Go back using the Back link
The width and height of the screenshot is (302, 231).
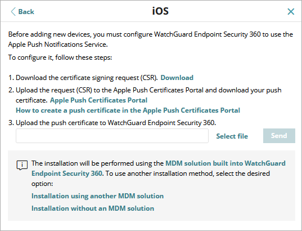tap(22, 12)
